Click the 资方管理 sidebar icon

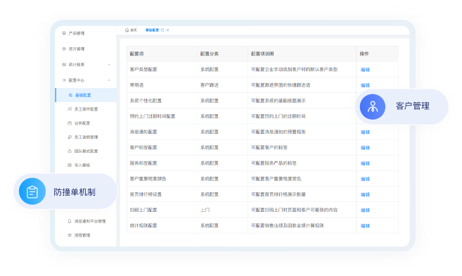click(64, 49)
